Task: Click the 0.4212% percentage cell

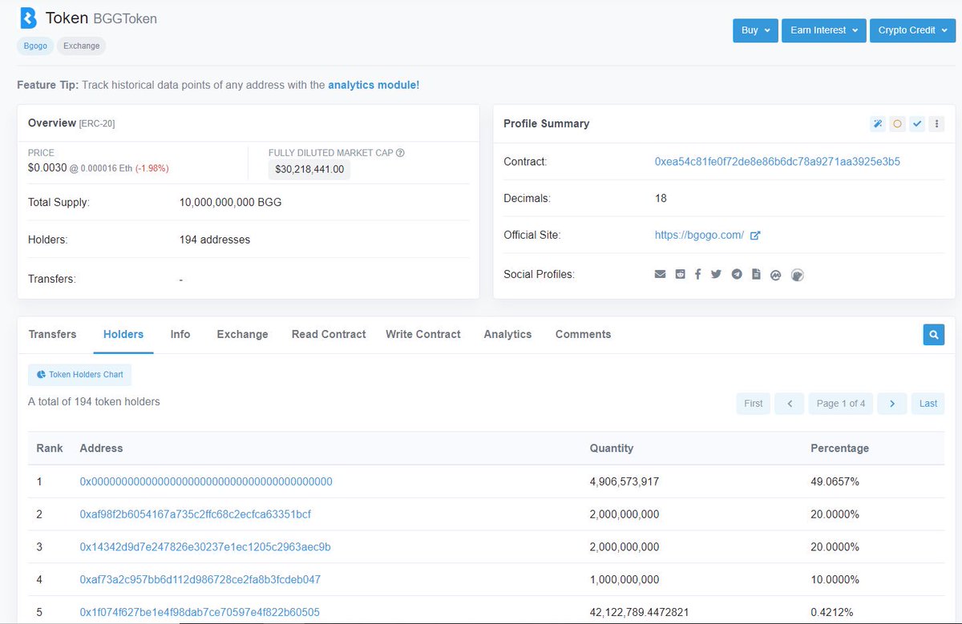Action: point(832,612)
